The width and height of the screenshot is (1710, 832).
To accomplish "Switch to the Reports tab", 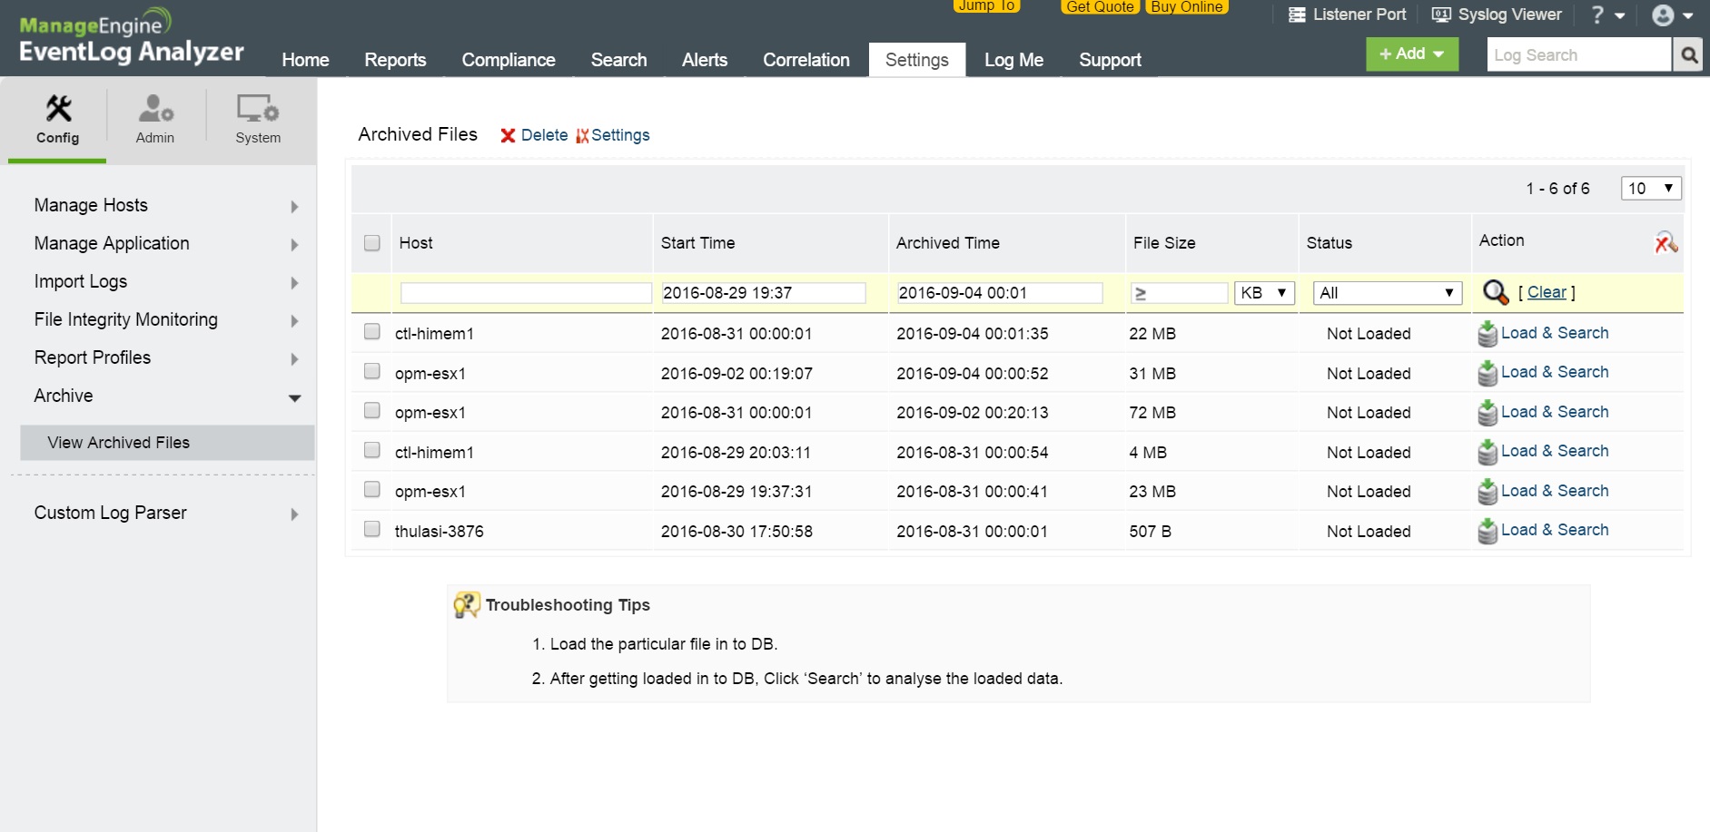I will click(395, 59).
